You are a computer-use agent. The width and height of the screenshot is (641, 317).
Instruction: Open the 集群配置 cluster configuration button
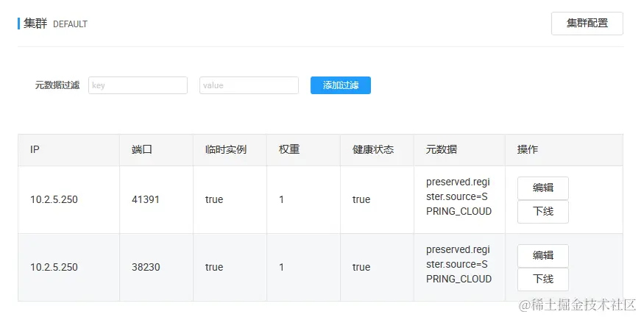click(x=587, y=24)
